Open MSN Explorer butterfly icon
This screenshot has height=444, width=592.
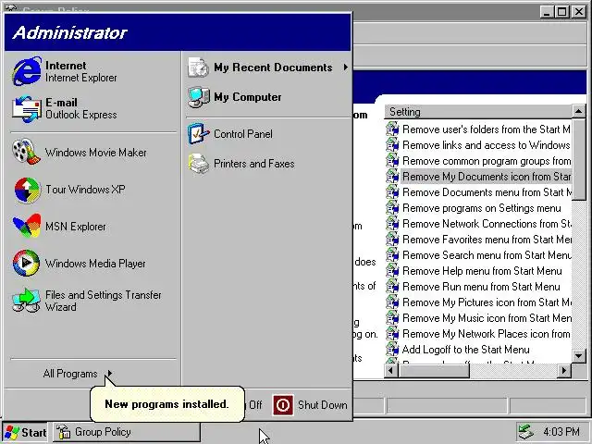[27, 226]
